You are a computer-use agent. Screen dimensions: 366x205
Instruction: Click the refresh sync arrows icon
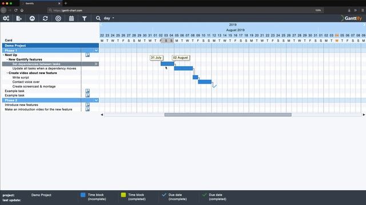(x=45, y=18)
